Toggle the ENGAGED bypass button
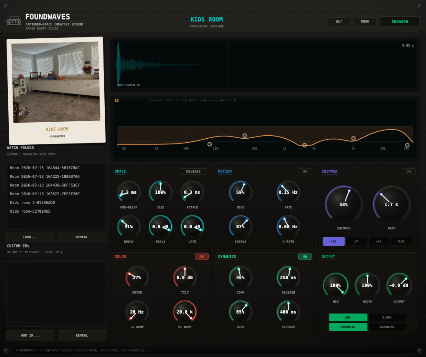The image size is (426, 357). [x=399, y=21]
